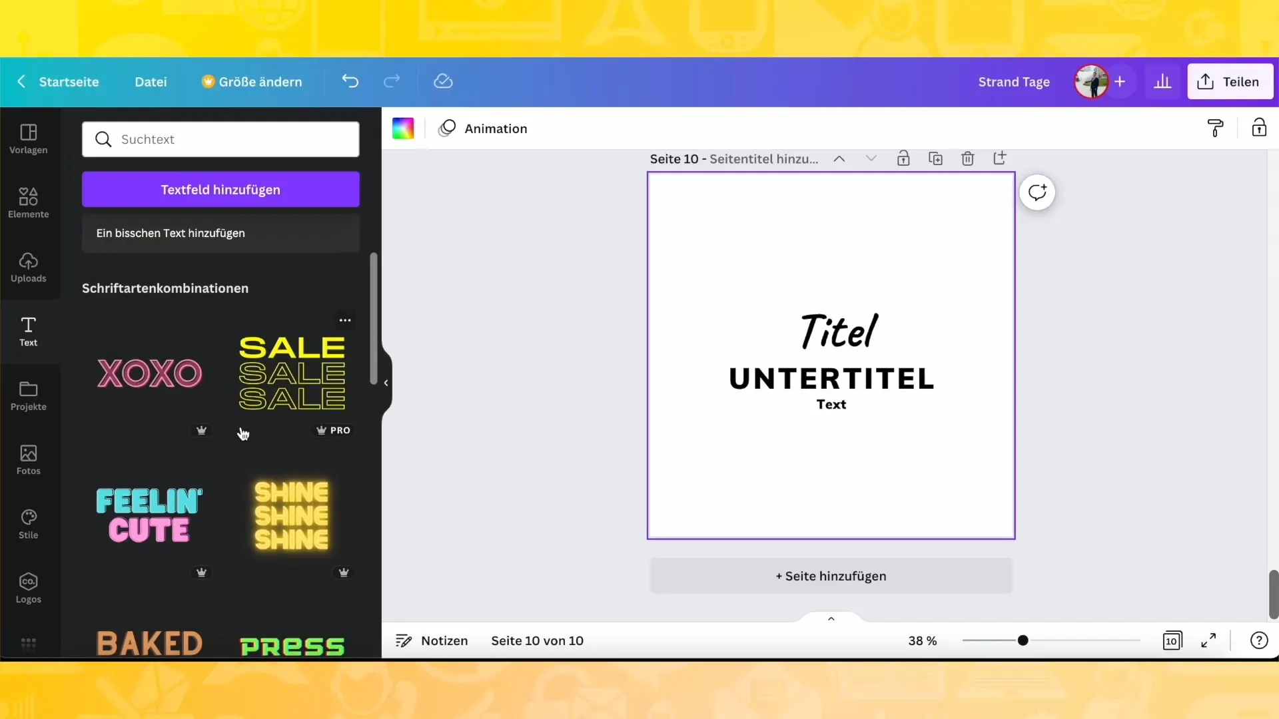Select the color palette swatch icon

point(403,128)
